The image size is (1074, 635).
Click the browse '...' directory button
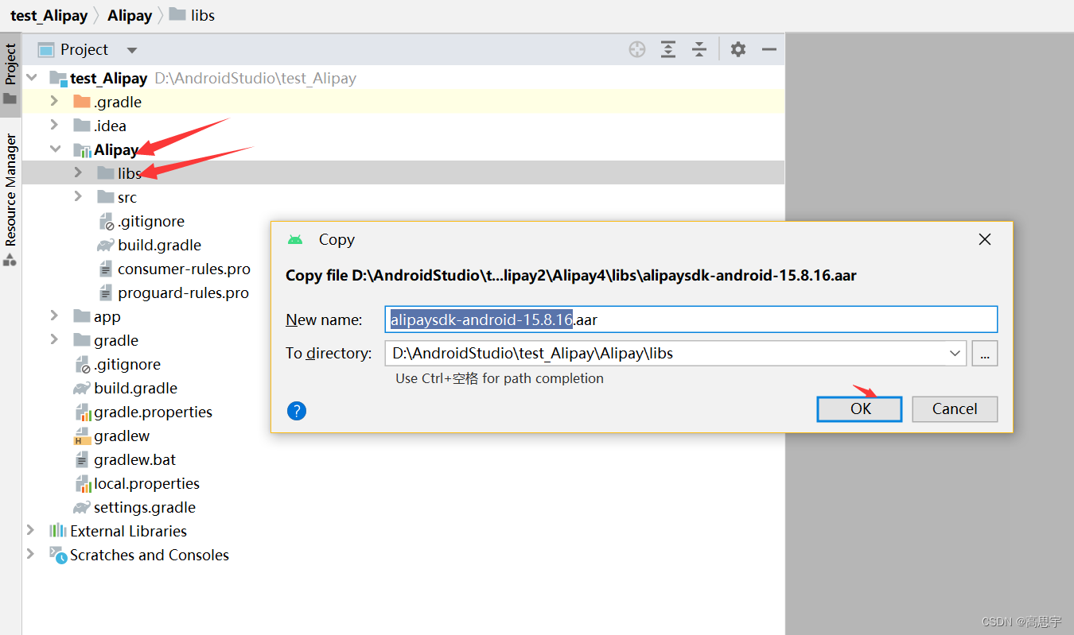pos(985,354)
